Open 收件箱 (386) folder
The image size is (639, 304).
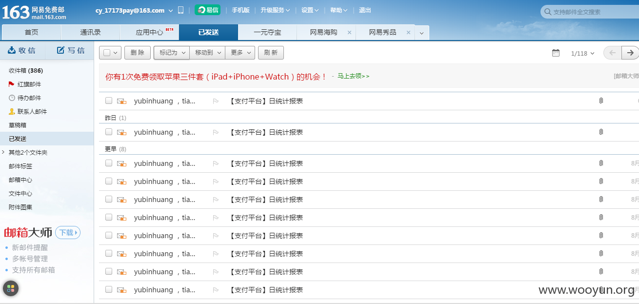coord(26,71)
